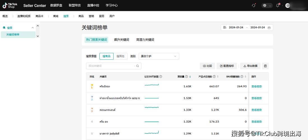This screenshot has height=140, width=308.
Task: Click keyword คอนแทคเลนส์
Action: coord(107,110)
